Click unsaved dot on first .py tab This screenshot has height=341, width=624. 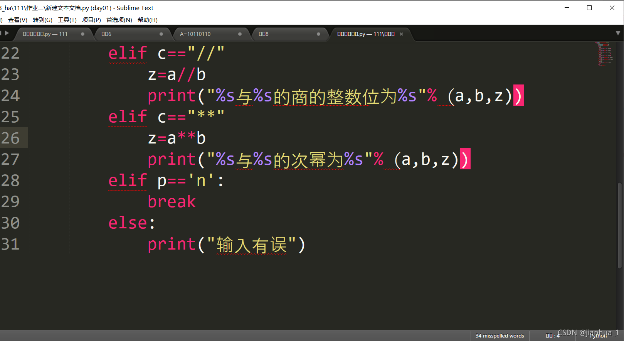coord(82,34)
